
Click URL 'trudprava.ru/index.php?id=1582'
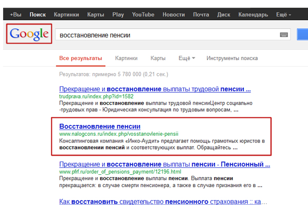pos(97,96)
